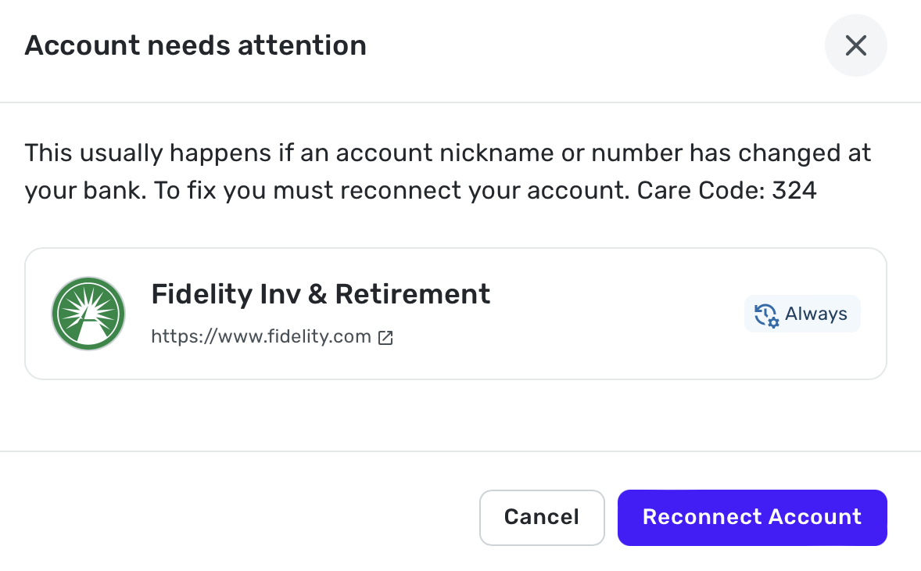Click the "Account" word inside purple button
This screenshot has height=571, width=921.
[x=815, y=517]
